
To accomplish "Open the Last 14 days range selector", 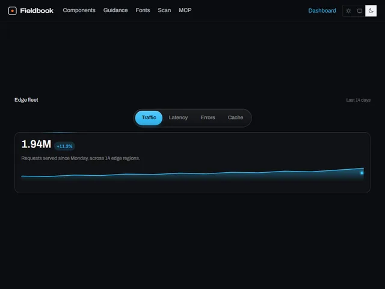I will pos(359,100).
